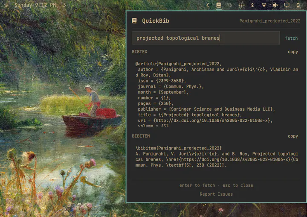Viewport: 307px width, 217px height.
Task: Click the QuickBib logo icon in panel header
Action: [134, 21]
